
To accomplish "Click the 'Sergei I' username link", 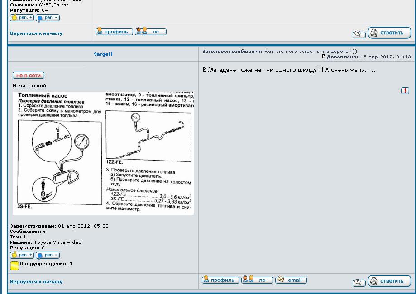I will pyautogui.click(x=103, y=54).
